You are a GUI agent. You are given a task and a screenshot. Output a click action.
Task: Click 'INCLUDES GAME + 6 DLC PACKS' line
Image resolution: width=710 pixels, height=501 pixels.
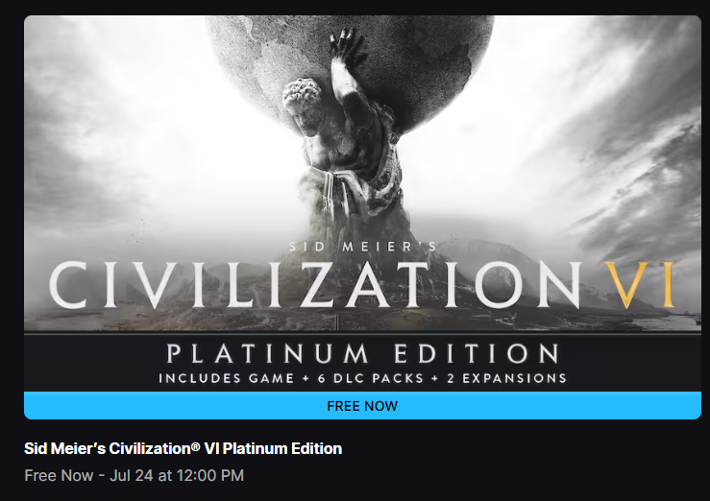(291, 378)
